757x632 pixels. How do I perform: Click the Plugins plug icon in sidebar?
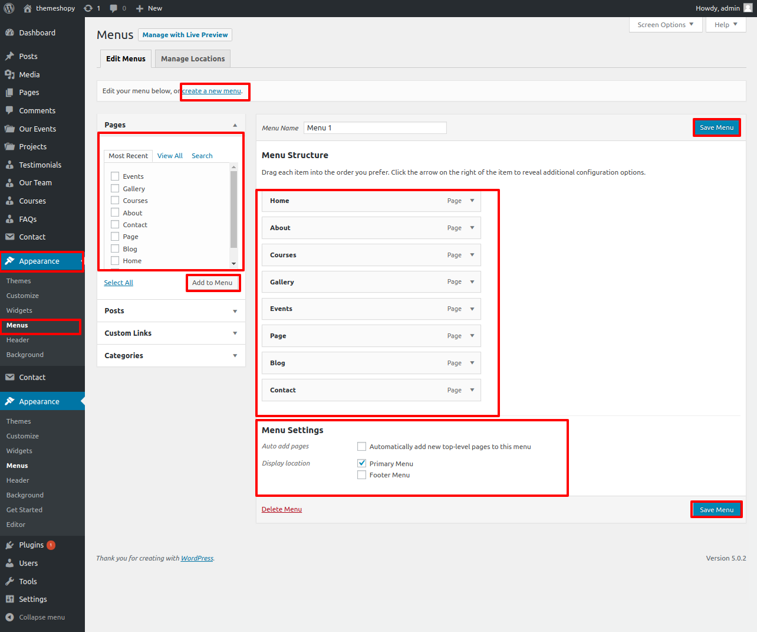[9, 545]
